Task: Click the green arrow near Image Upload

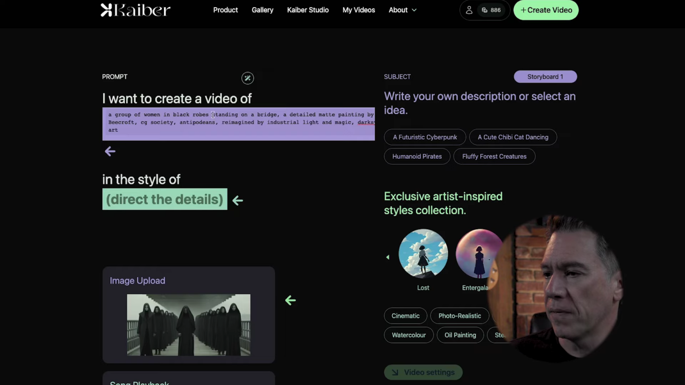Action: tap(290, 300)
